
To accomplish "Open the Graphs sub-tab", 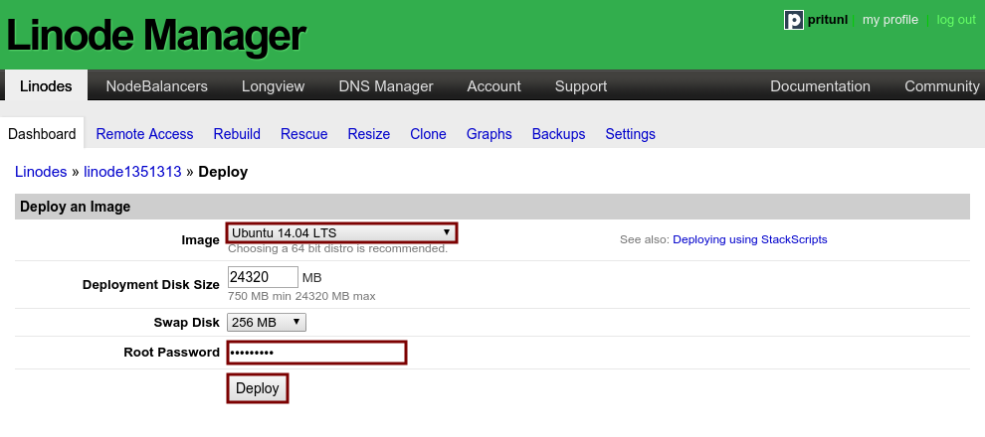I will 490,134.
